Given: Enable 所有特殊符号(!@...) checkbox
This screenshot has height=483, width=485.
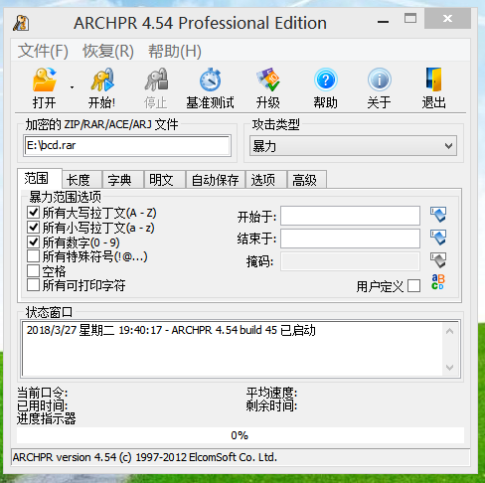Looking at the screenshot, I should coord(33,256).
